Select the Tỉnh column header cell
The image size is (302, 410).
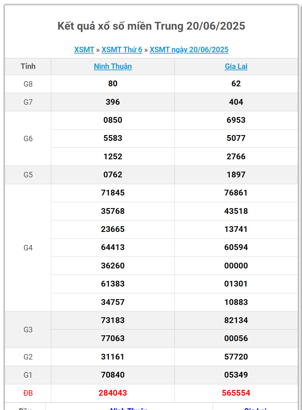[x=28, y=66]
